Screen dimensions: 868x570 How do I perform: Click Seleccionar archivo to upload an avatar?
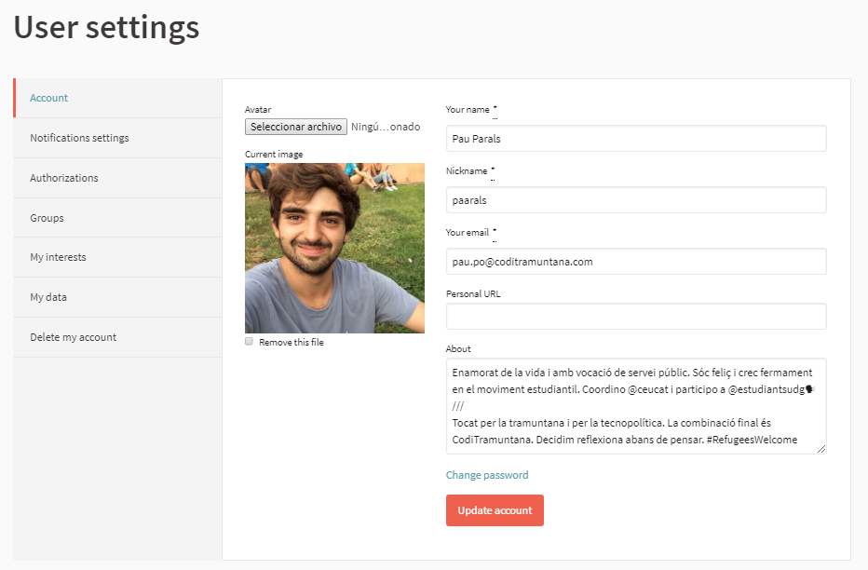coord(295,127)
